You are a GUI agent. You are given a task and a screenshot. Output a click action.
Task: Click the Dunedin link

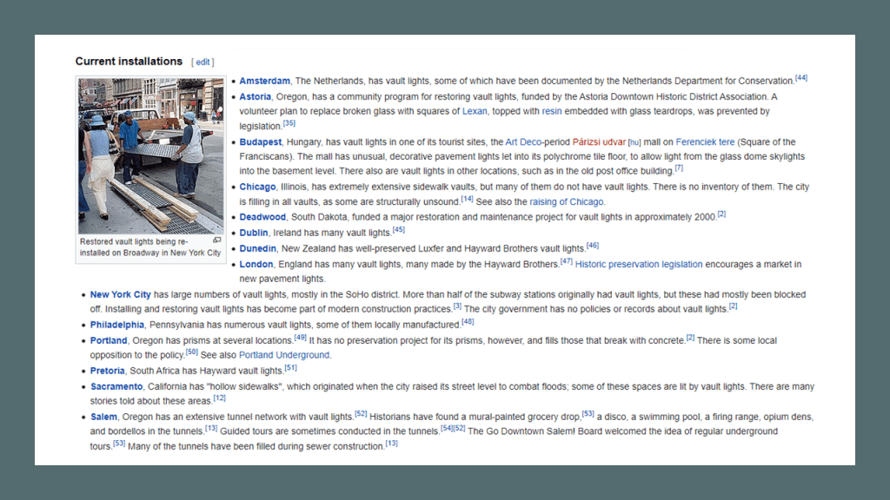pos(259,248)
